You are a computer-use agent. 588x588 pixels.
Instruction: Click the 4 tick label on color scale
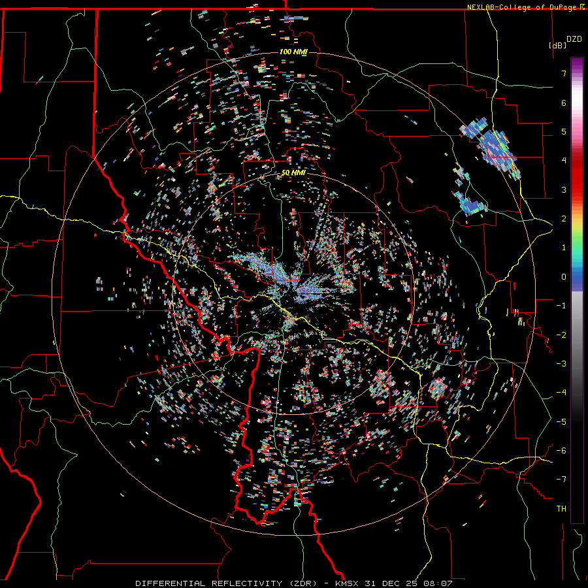point(564,161)
